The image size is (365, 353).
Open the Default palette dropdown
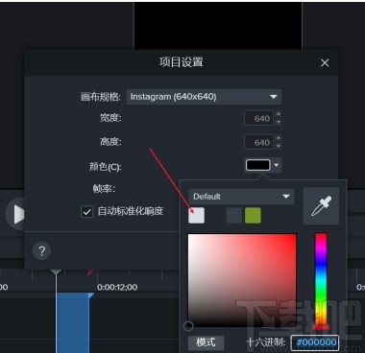point(241,197)
